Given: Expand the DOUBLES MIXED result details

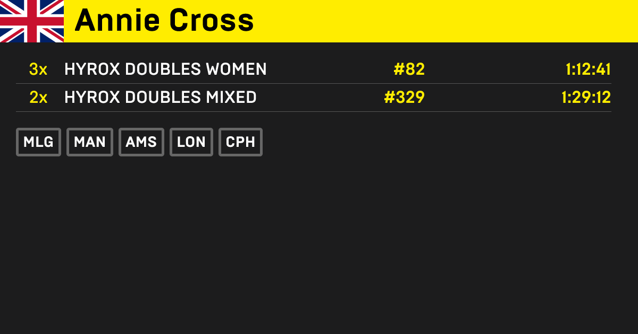Looking at the screenshot, I should pos(160,98).
